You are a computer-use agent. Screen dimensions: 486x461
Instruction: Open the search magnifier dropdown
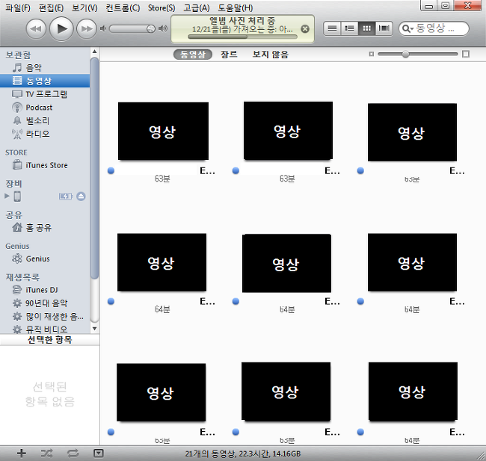(x=407, y=29)
